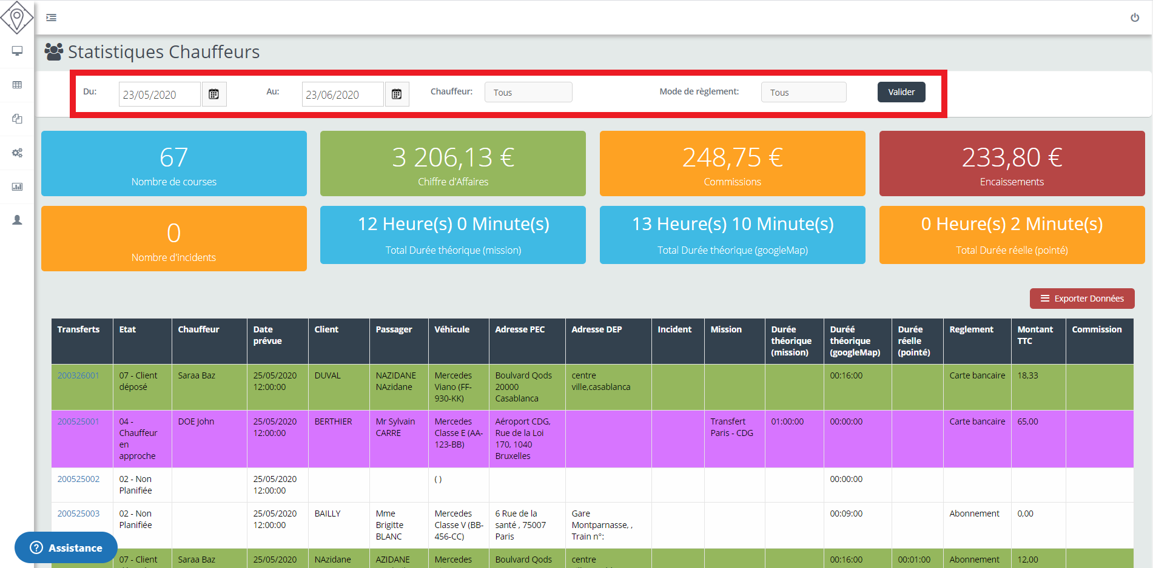This screenshot has height=568, width=1153.
Task: Expand the Mode de règlement dropdown
Action: (x=803, y=93)
